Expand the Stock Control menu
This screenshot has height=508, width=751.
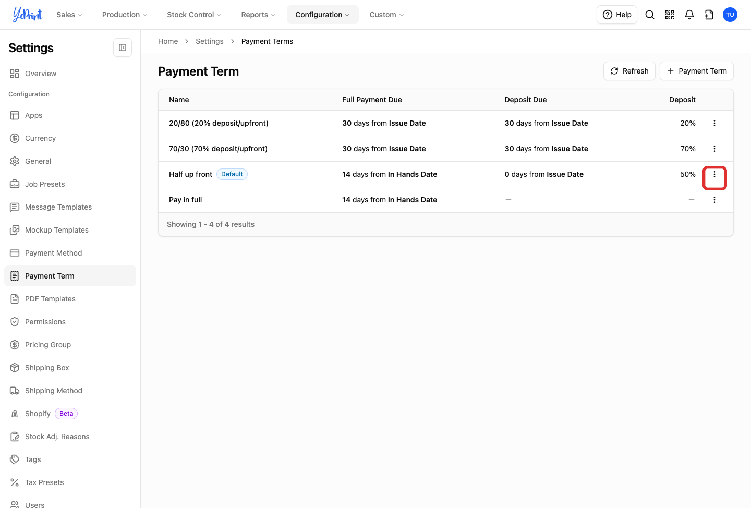[194, 15]
